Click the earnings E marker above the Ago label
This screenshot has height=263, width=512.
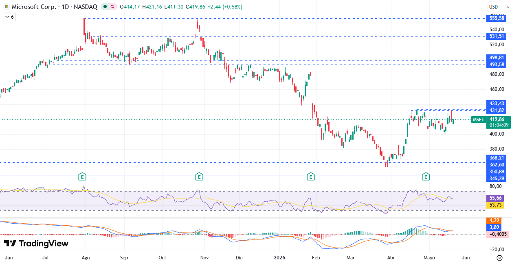coord(83,177)
